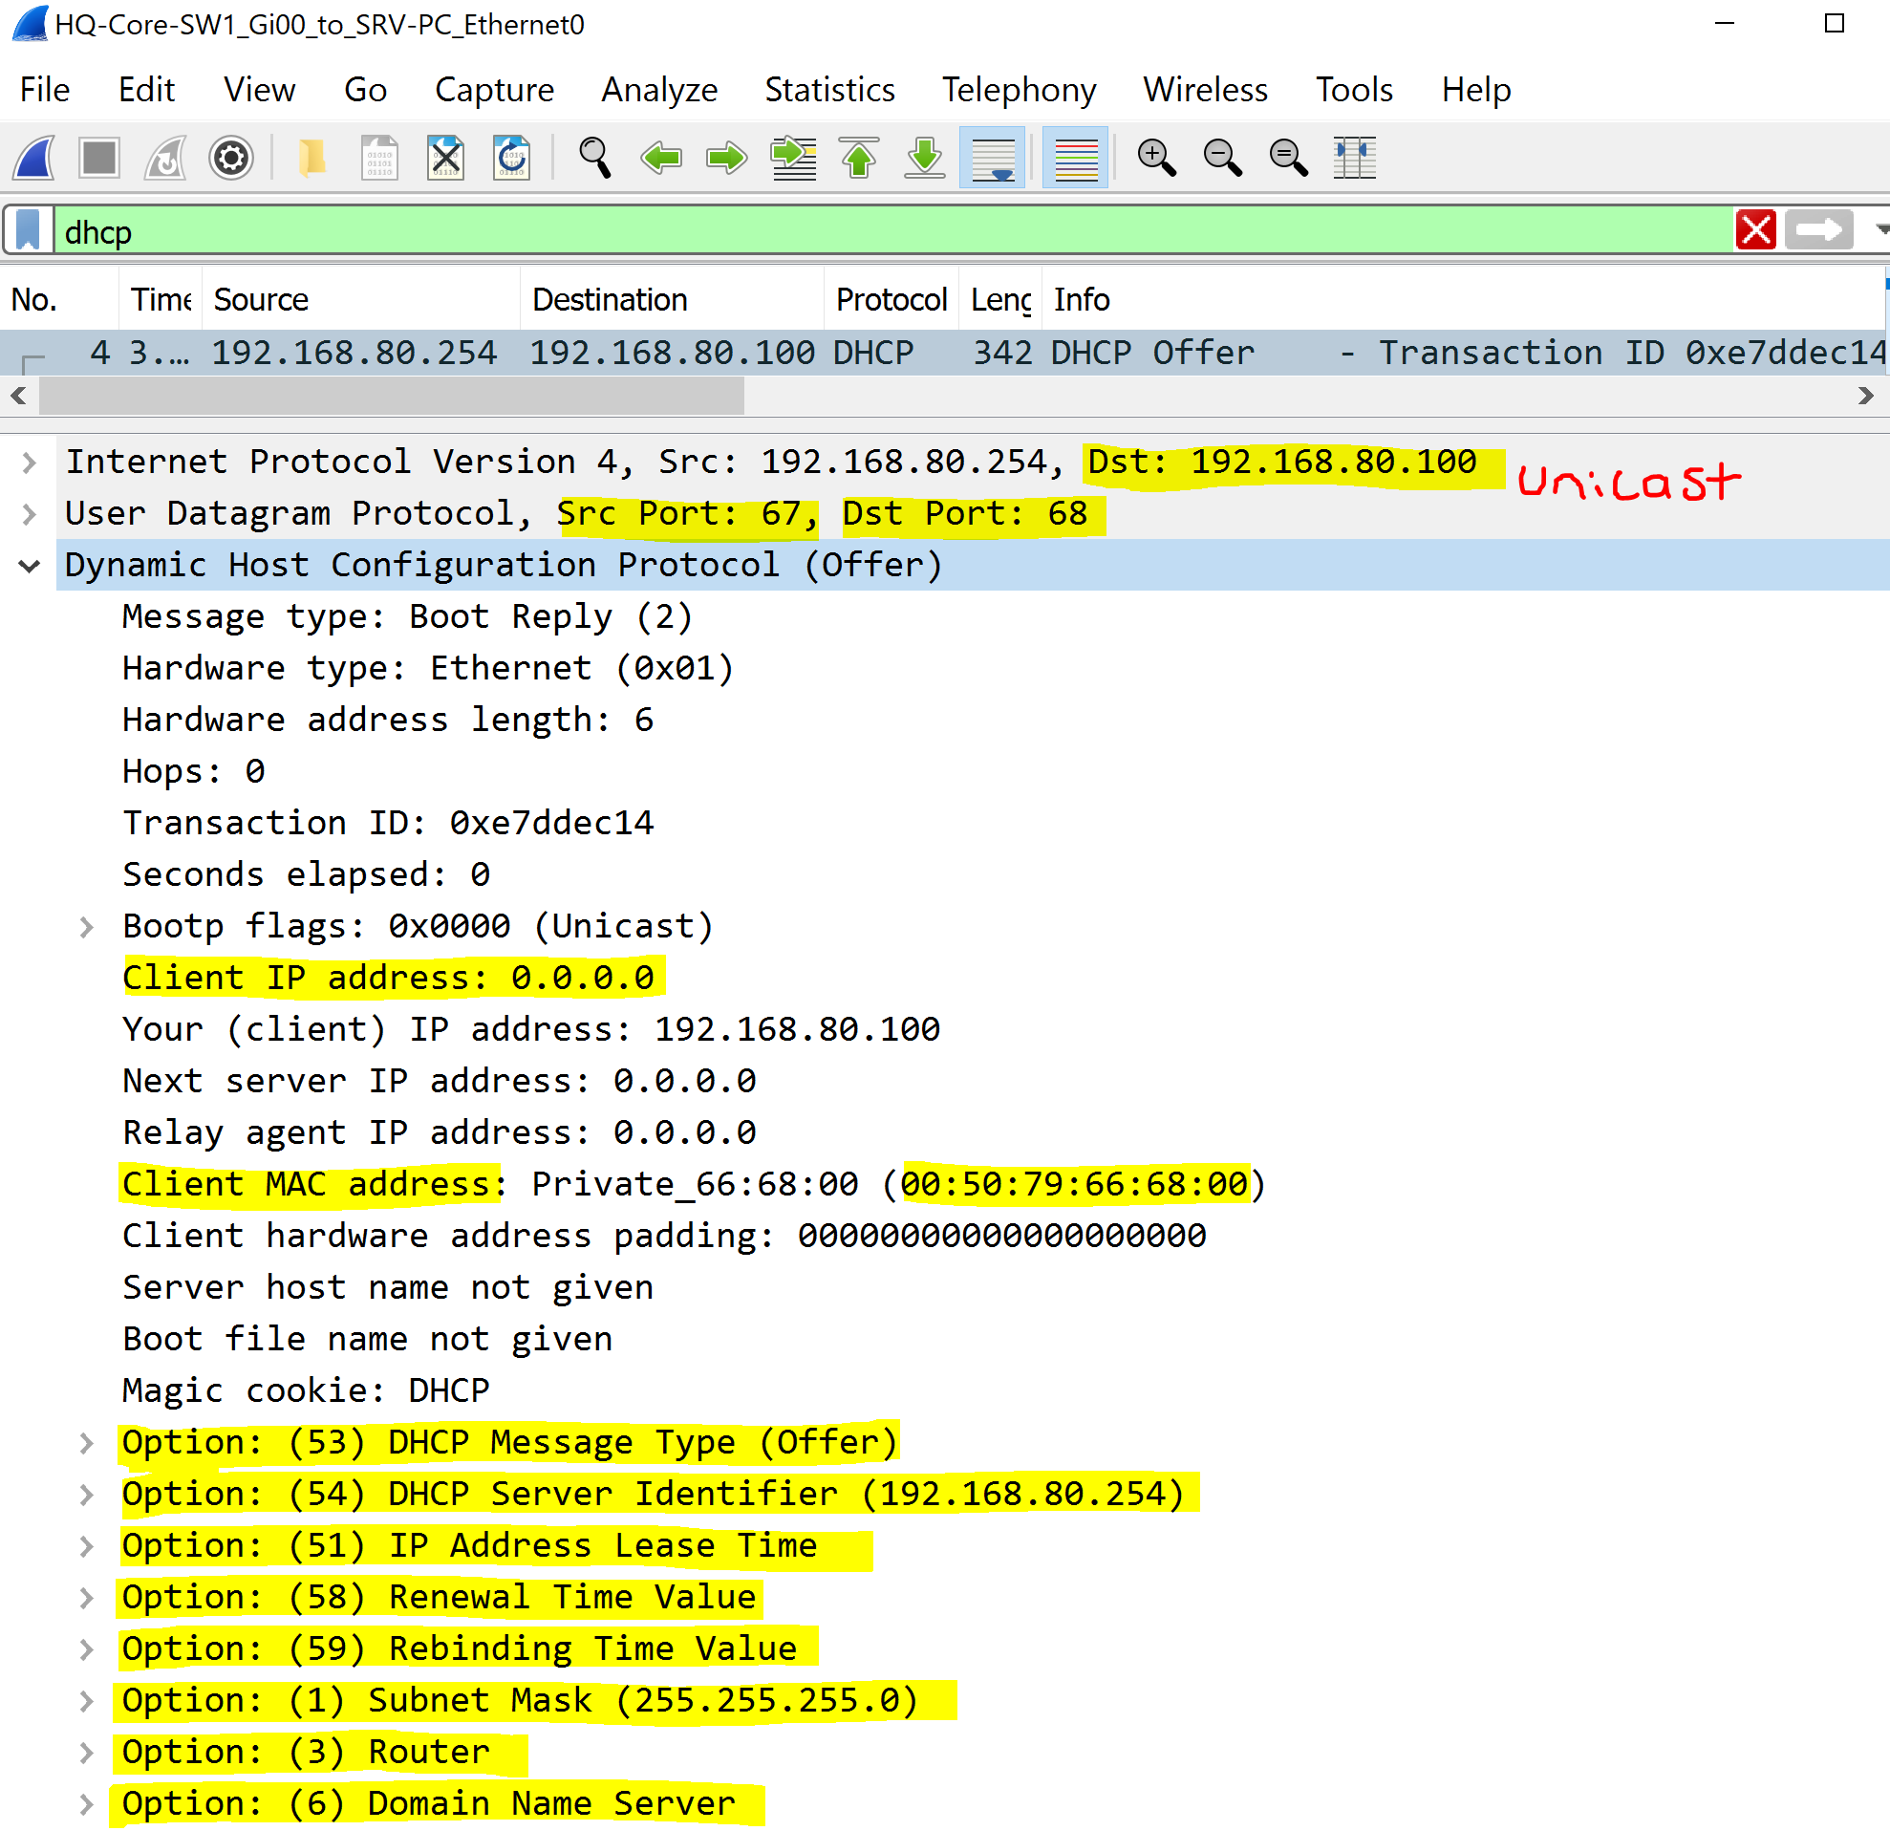Viewport: 1890px width, 1831px height.
Task: Save this capture file icon
Action: [x=379, y=157]
